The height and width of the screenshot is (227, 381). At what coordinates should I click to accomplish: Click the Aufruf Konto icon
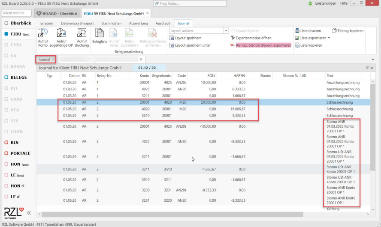(43, 33)
